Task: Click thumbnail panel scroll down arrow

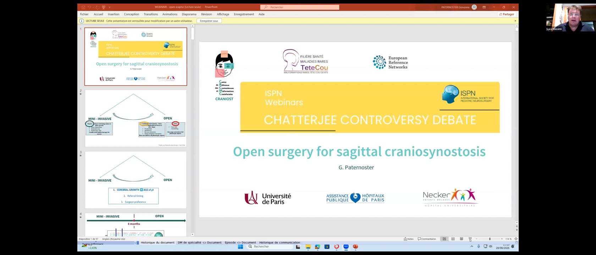Action: (193, 234)
